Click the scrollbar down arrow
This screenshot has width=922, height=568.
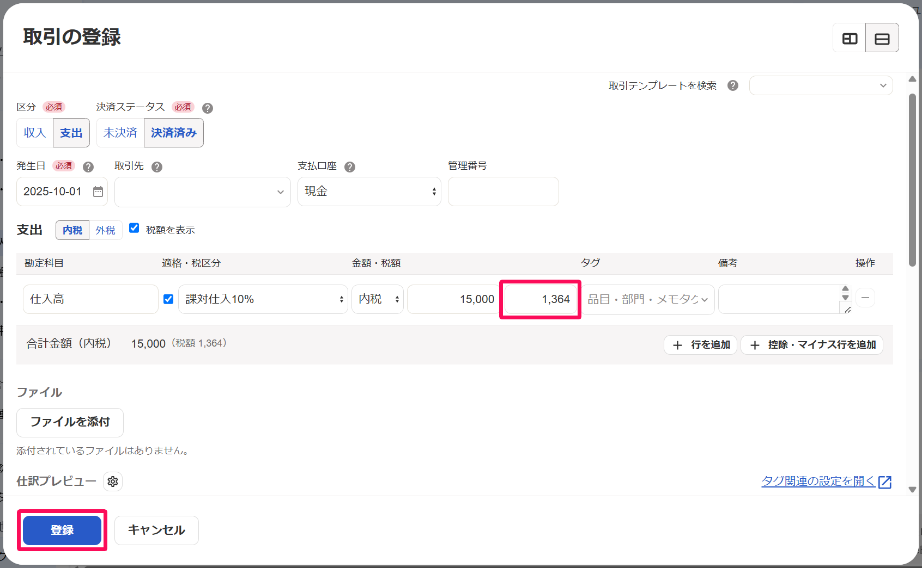912,490
